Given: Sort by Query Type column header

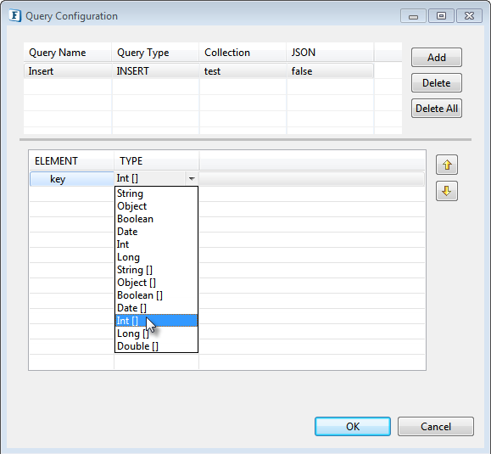Looking at the screenshot, I should [x=142, y=53].
